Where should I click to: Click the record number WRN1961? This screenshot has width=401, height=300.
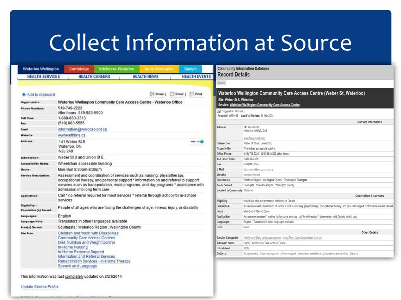tap(234, 116)
